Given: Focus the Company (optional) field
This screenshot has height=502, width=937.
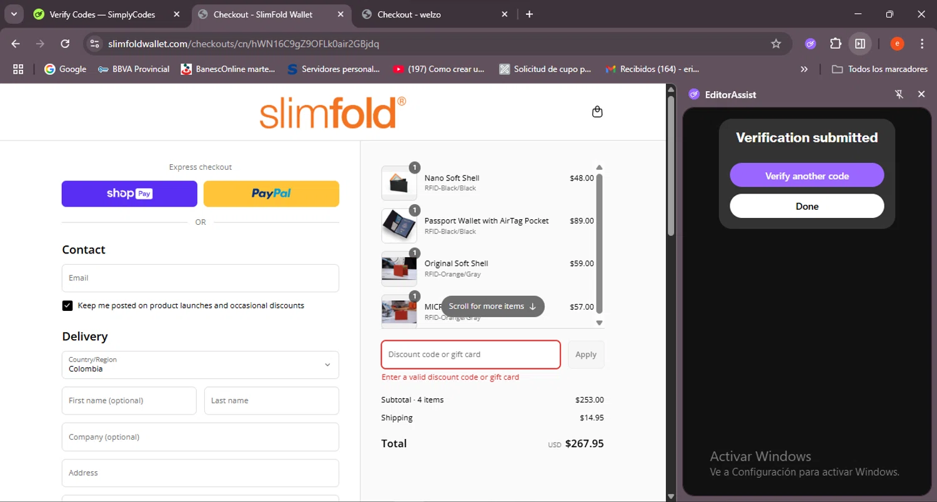Looking at the screenshot, I should tap(201, 437).
